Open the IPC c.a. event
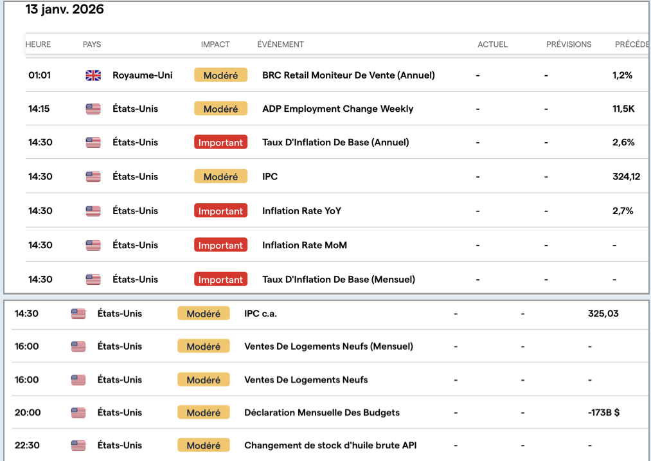 pyautogui.click(x=260, y=314)
